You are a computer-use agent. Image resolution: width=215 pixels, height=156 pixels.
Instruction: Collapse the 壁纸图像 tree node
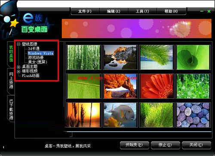click(18, 44)
